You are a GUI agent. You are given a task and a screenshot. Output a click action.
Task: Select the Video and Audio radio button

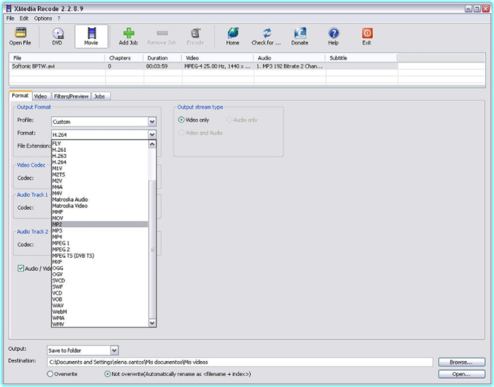181,133
